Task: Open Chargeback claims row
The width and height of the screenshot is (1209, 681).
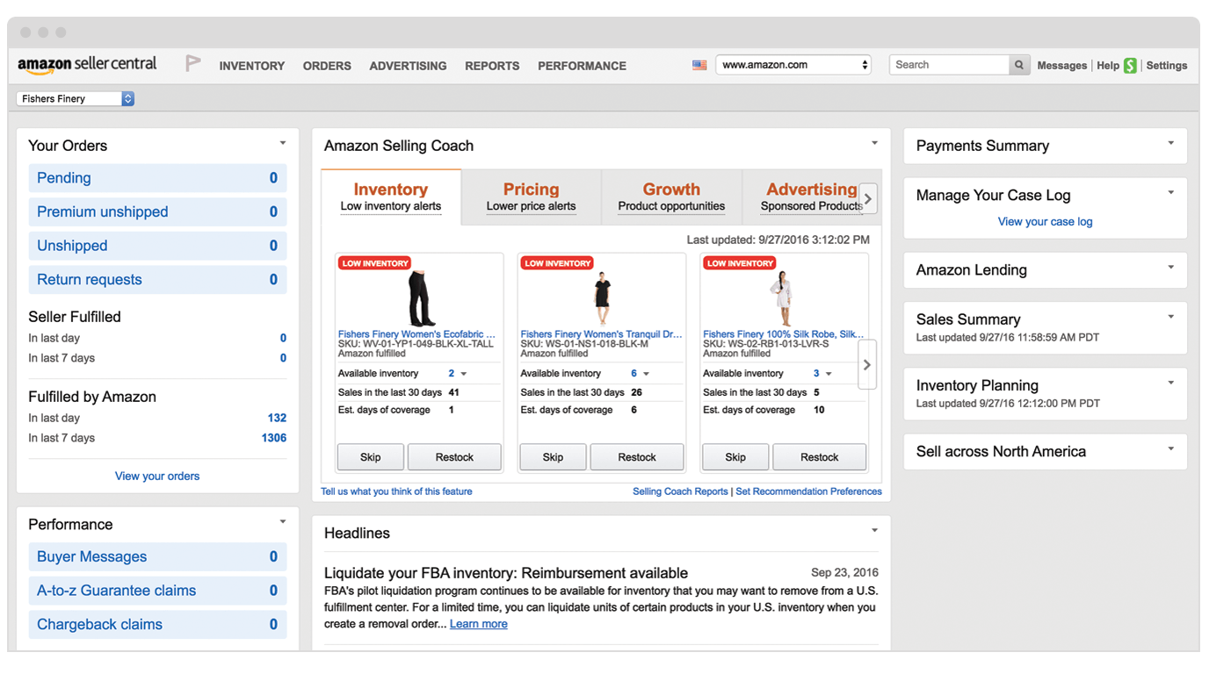Action: (158, 625)
